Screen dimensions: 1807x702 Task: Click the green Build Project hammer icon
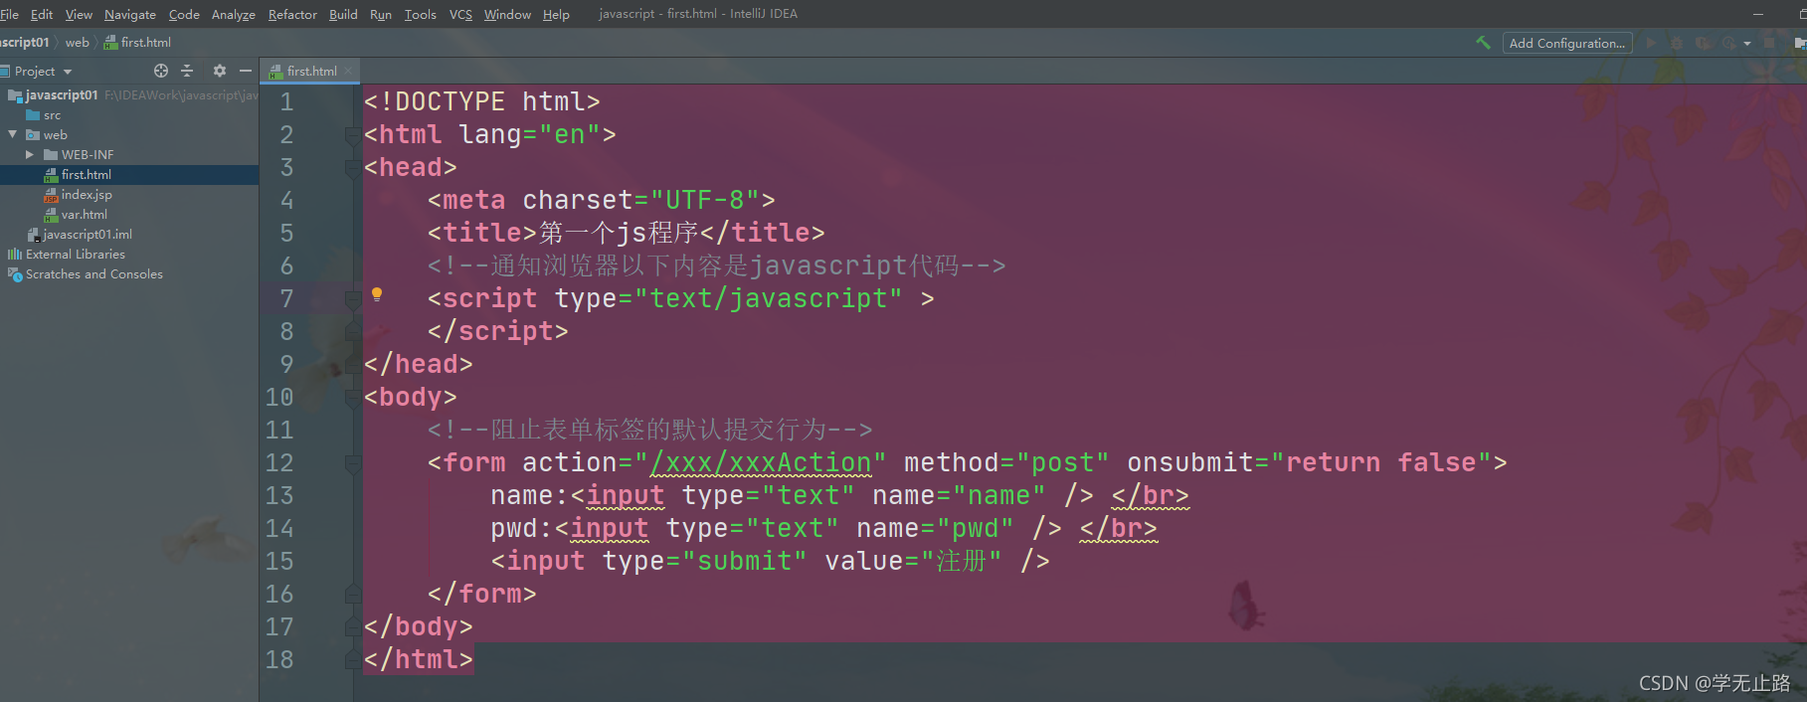pyautogui.click(x=1483, y=43)
